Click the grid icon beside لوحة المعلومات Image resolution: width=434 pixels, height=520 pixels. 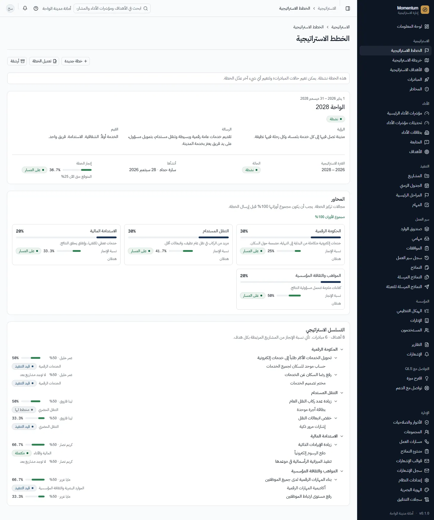427,27
